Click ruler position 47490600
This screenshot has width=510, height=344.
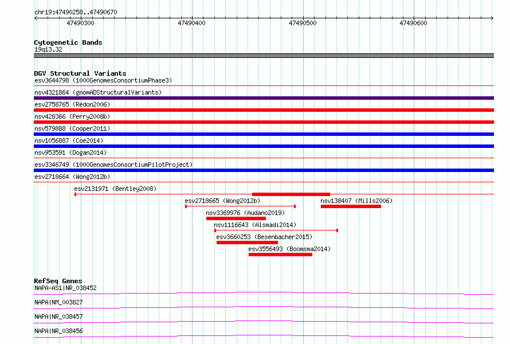[413, 23]
